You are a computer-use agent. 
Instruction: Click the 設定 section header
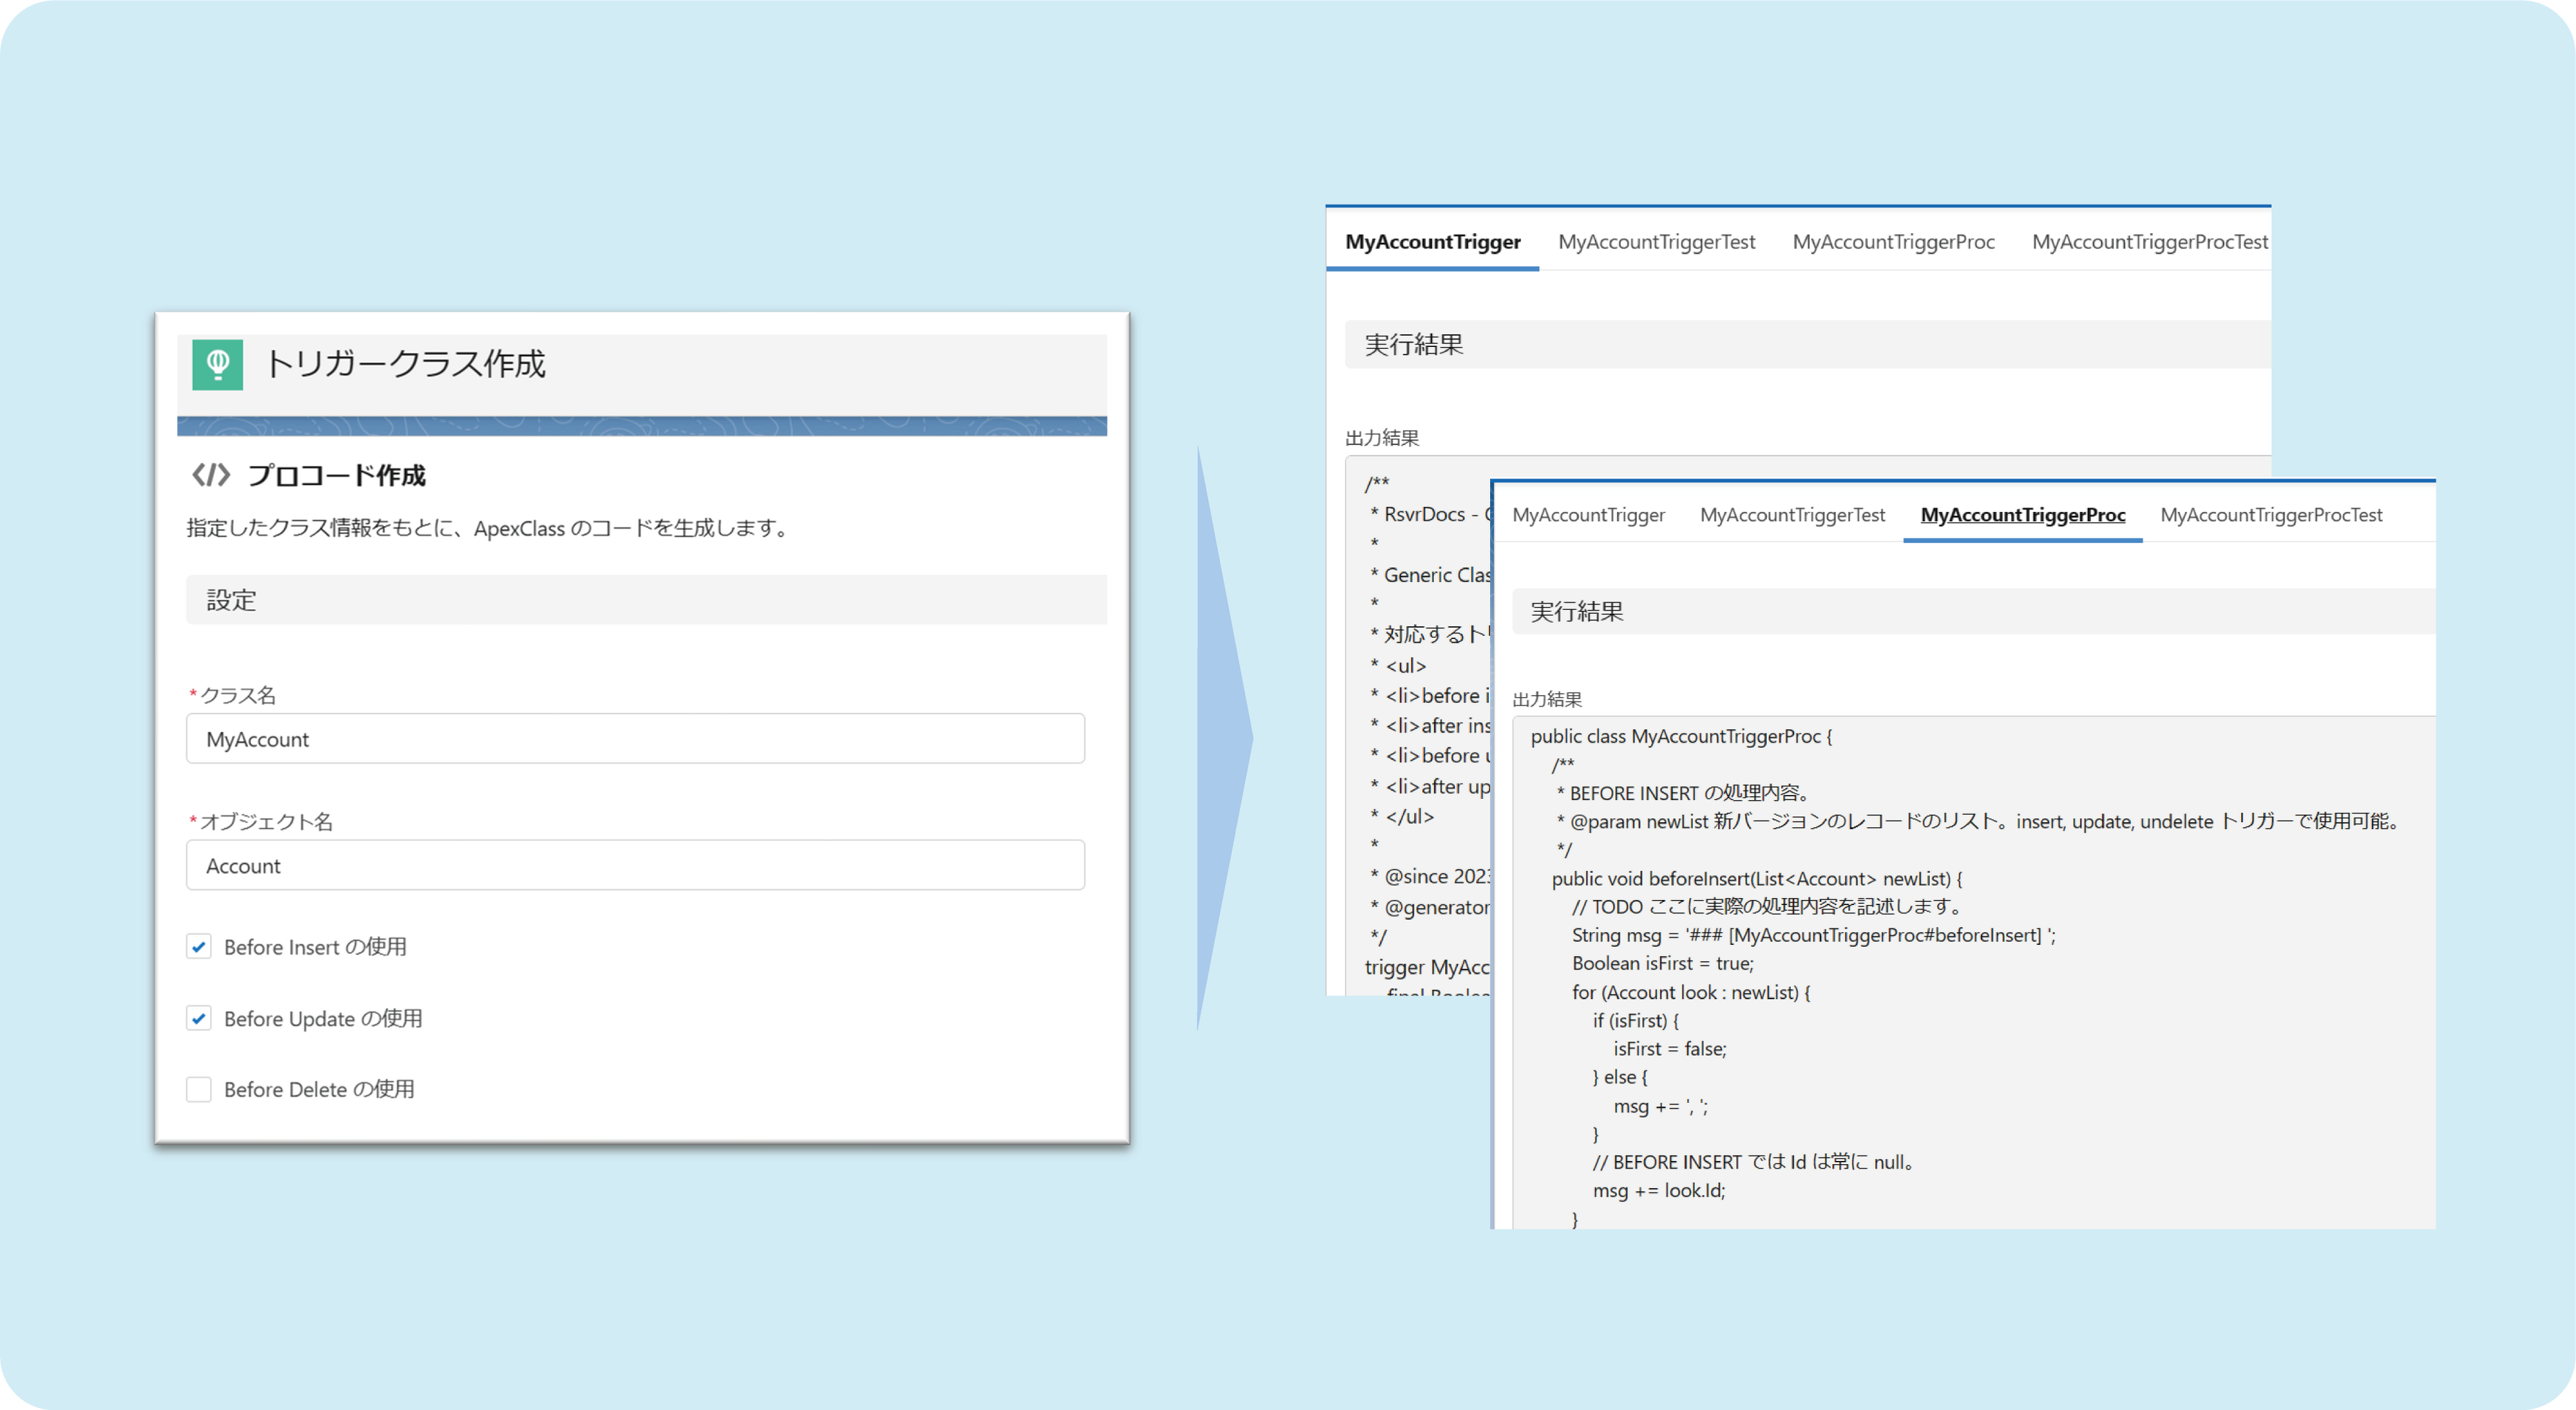click(645, 600)
